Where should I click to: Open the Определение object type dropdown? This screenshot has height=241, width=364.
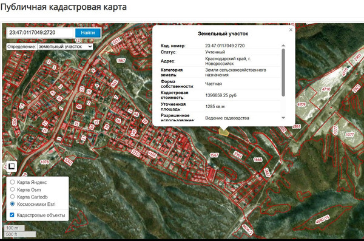65,47
